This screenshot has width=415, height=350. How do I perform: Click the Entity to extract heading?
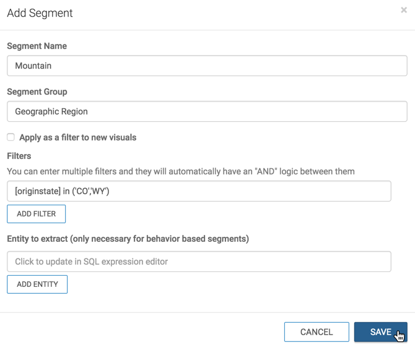click(x=128, y=239)
